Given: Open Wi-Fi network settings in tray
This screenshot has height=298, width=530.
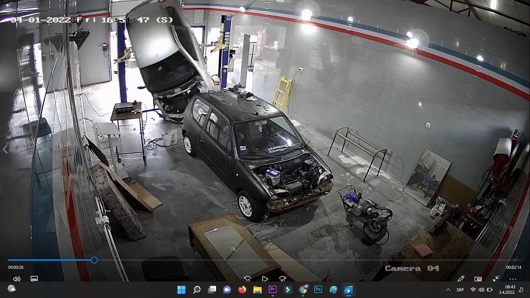Looking at the screenshot, I should coord(473,290).
